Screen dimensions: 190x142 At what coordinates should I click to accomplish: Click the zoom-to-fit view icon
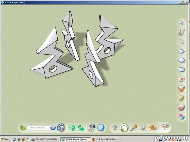(x=143, y=127)
